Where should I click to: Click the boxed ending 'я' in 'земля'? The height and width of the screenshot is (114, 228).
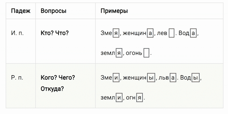[119, 53]
